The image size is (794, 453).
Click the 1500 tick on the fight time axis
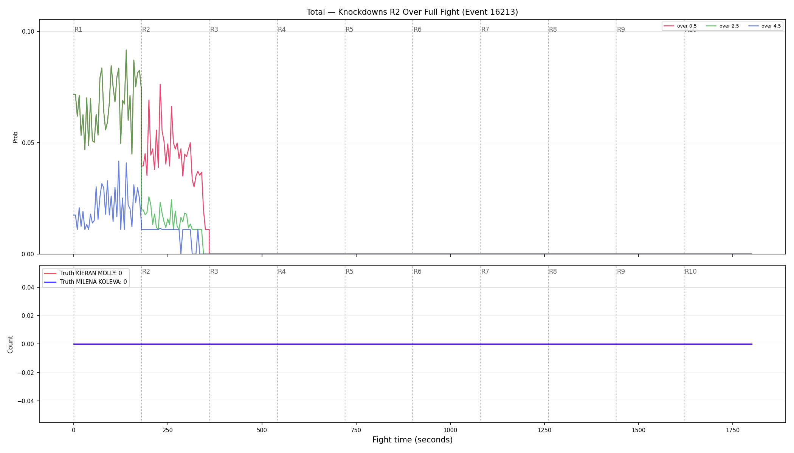(x=639, y=430)
